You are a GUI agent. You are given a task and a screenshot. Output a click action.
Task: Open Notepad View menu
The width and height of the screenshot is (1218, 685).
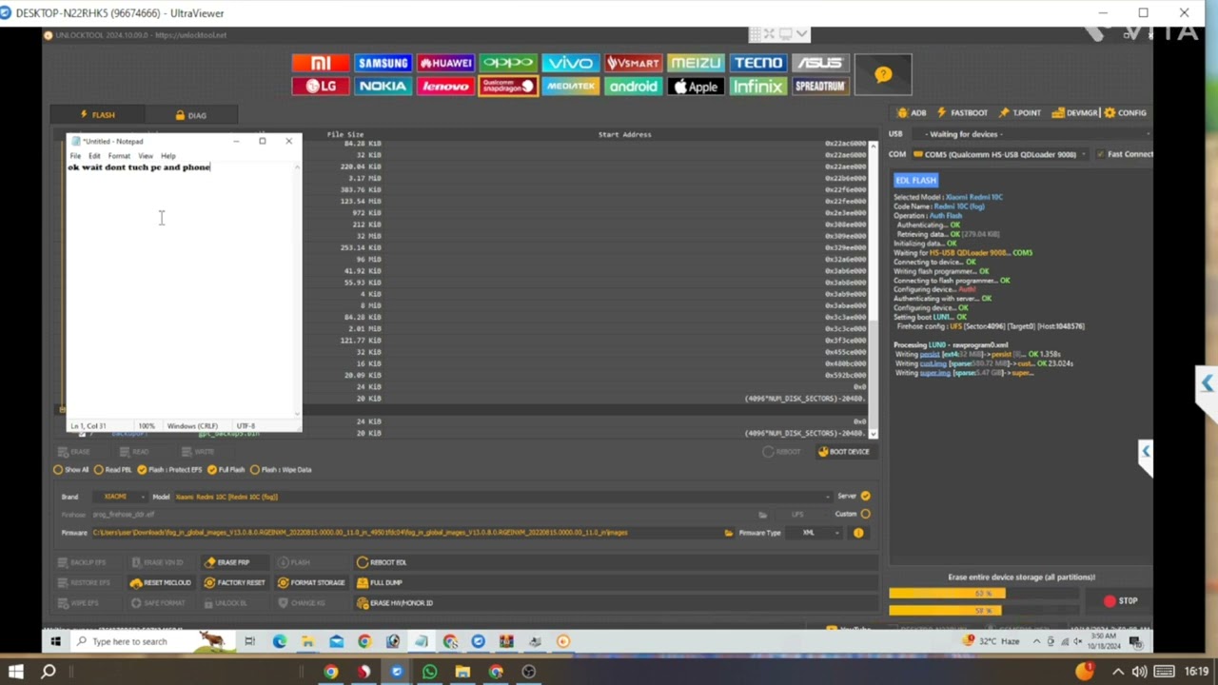tap(146, 156)
